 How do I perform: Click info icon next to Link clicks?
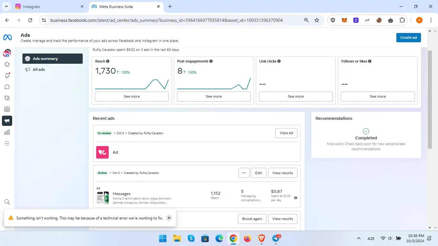[x=279, y=61]
